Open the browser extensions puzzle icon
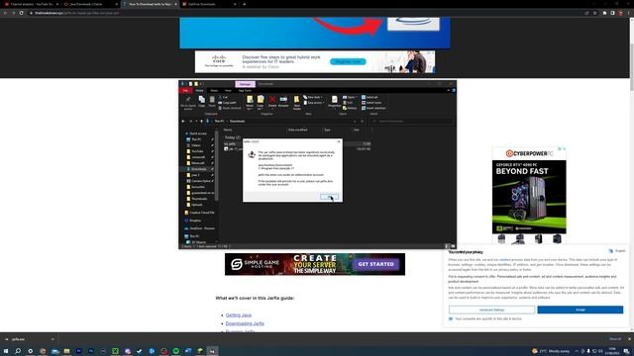634x356 pixels. (604, 13)
